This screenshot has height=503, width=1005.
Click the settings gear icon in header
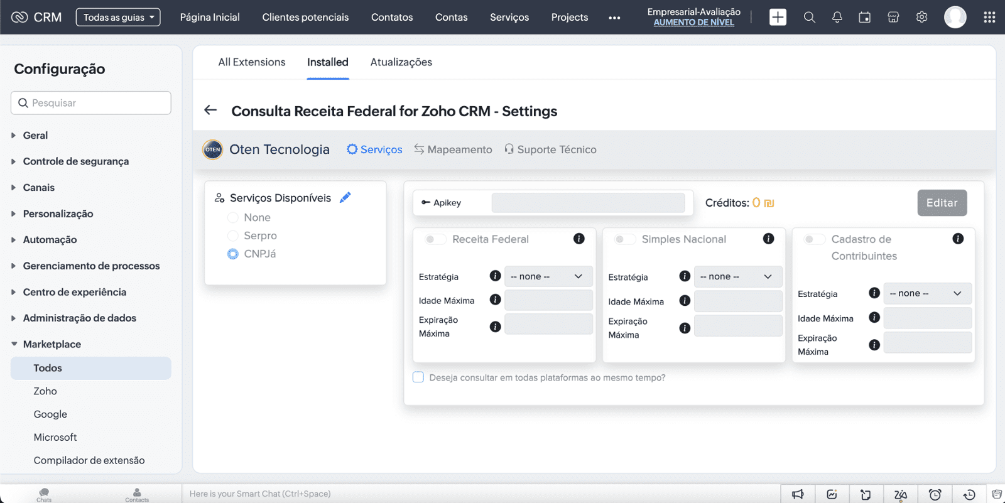tap(921, 18)
